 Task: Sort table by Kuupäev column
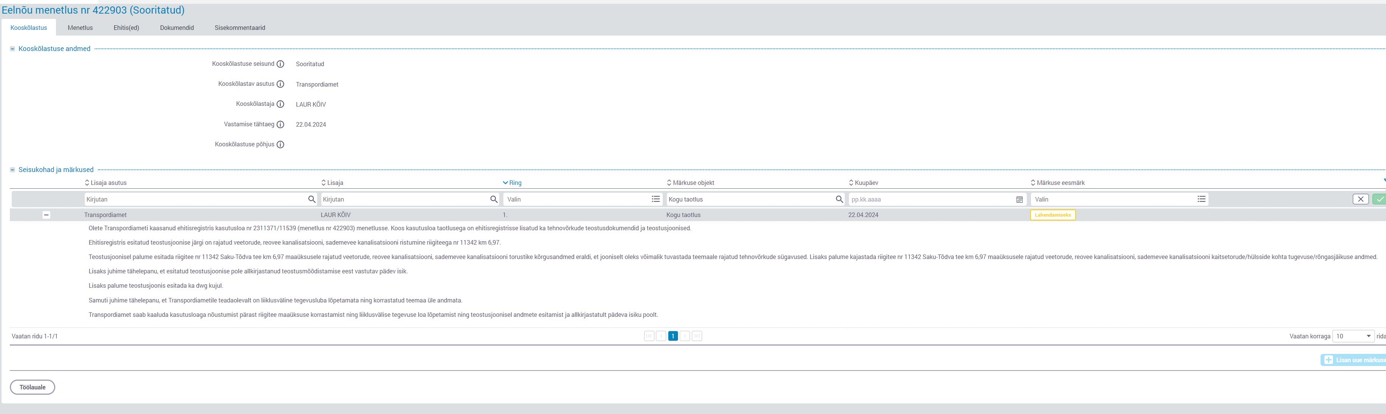(x=864, y=183)
